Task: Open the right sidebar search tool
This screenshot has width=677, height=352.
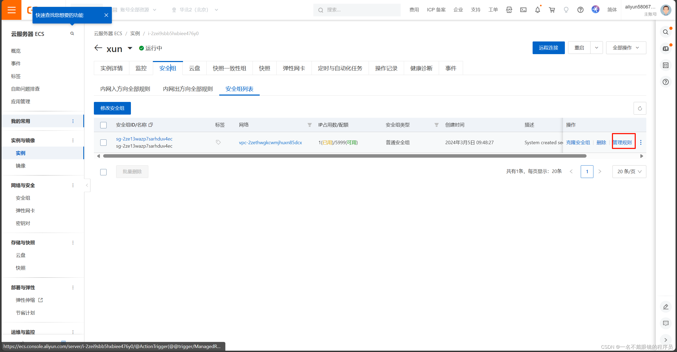Action: [x=666, y=32]
